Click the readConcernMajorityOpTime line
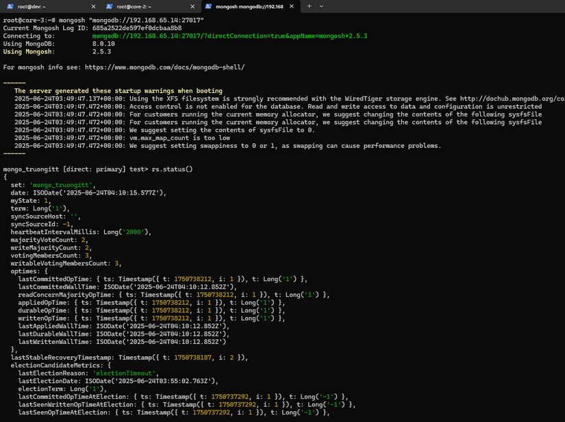 (174, 295)
